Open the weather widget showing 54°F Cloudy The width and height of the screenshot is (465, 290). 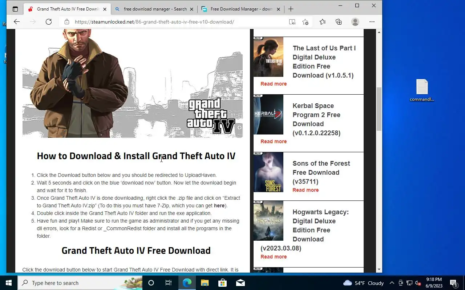pos(363,283)
